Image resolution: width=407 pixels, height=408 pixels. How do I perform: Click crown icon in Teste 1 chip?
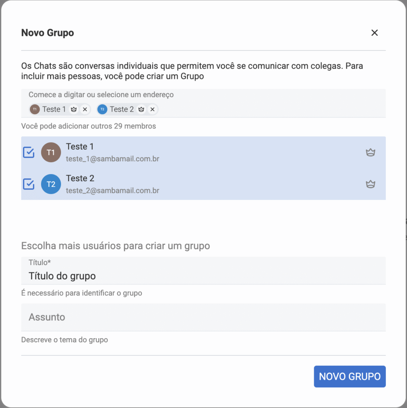pos(74,109)
